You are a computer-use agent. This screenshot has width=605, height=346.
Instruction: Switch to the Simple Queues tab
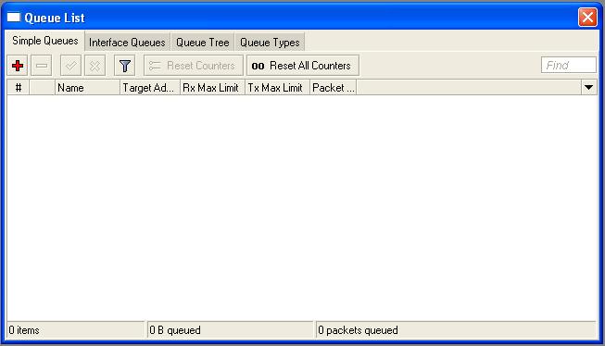(45, 41)
